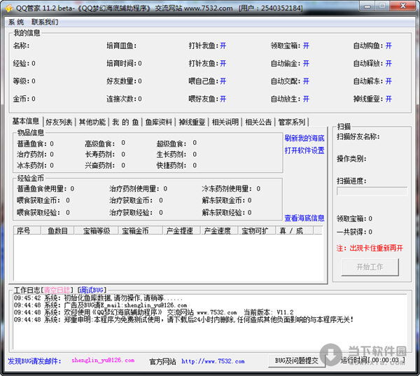This screenshot has height=376, width=420.
Task: Click the 真 / 成 column header
Action: pos(295,230)
